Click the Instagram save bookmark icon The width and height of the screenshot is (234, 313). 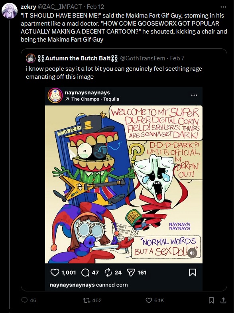(x=193, y=273)
